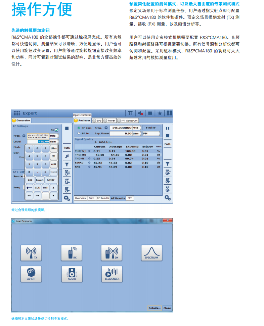Image resolution: width=264 pixels, height=326 pixels.
Task: Open the OverView bottom tab
Action: pyautogui.click(x=81, y=198)
